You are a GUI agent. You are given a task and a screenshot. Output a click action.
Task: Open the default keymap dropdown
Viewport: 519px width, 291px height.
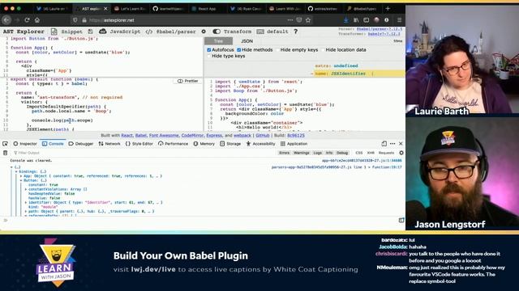tap(272, 32)
